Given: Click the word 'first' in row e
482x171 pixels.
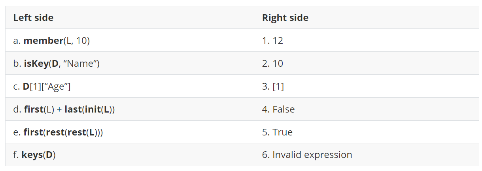Looking at the screenshot, I should 33,132.
